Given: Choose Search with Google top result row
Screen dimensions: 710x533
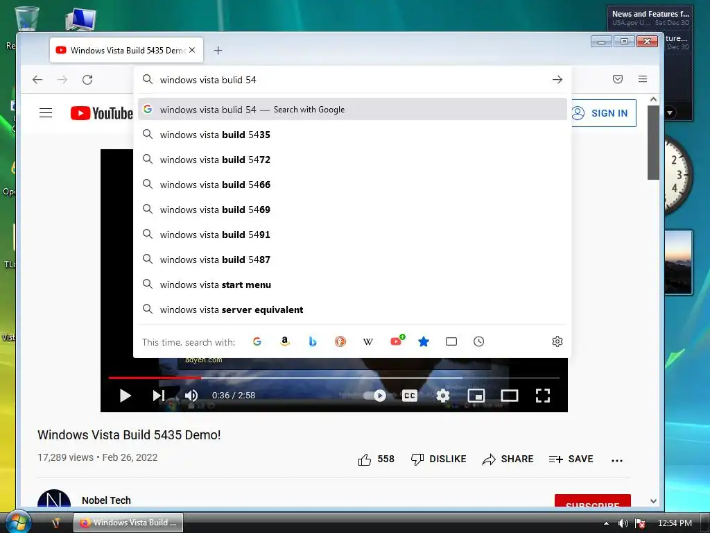Looking at the screenshot, I should click(352, 109).
